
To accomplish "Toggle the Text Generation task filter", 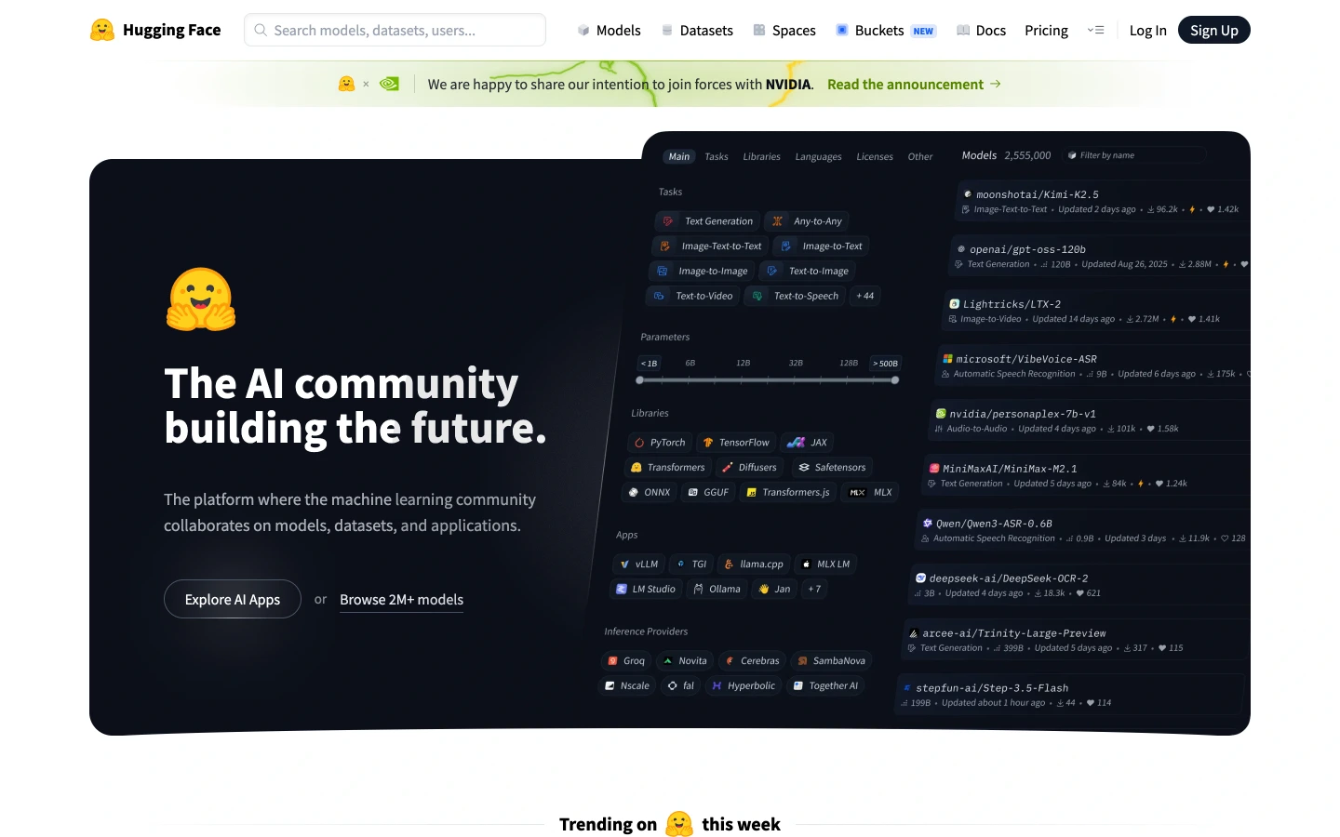I will coord(707,221).
